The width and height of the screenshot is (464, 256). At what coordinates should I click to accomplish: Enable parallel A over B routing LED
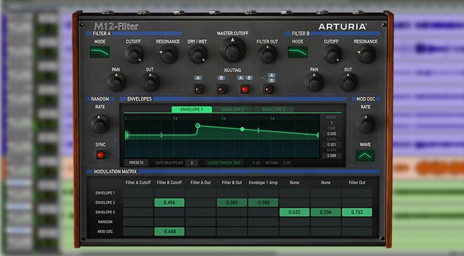(268, 89)
